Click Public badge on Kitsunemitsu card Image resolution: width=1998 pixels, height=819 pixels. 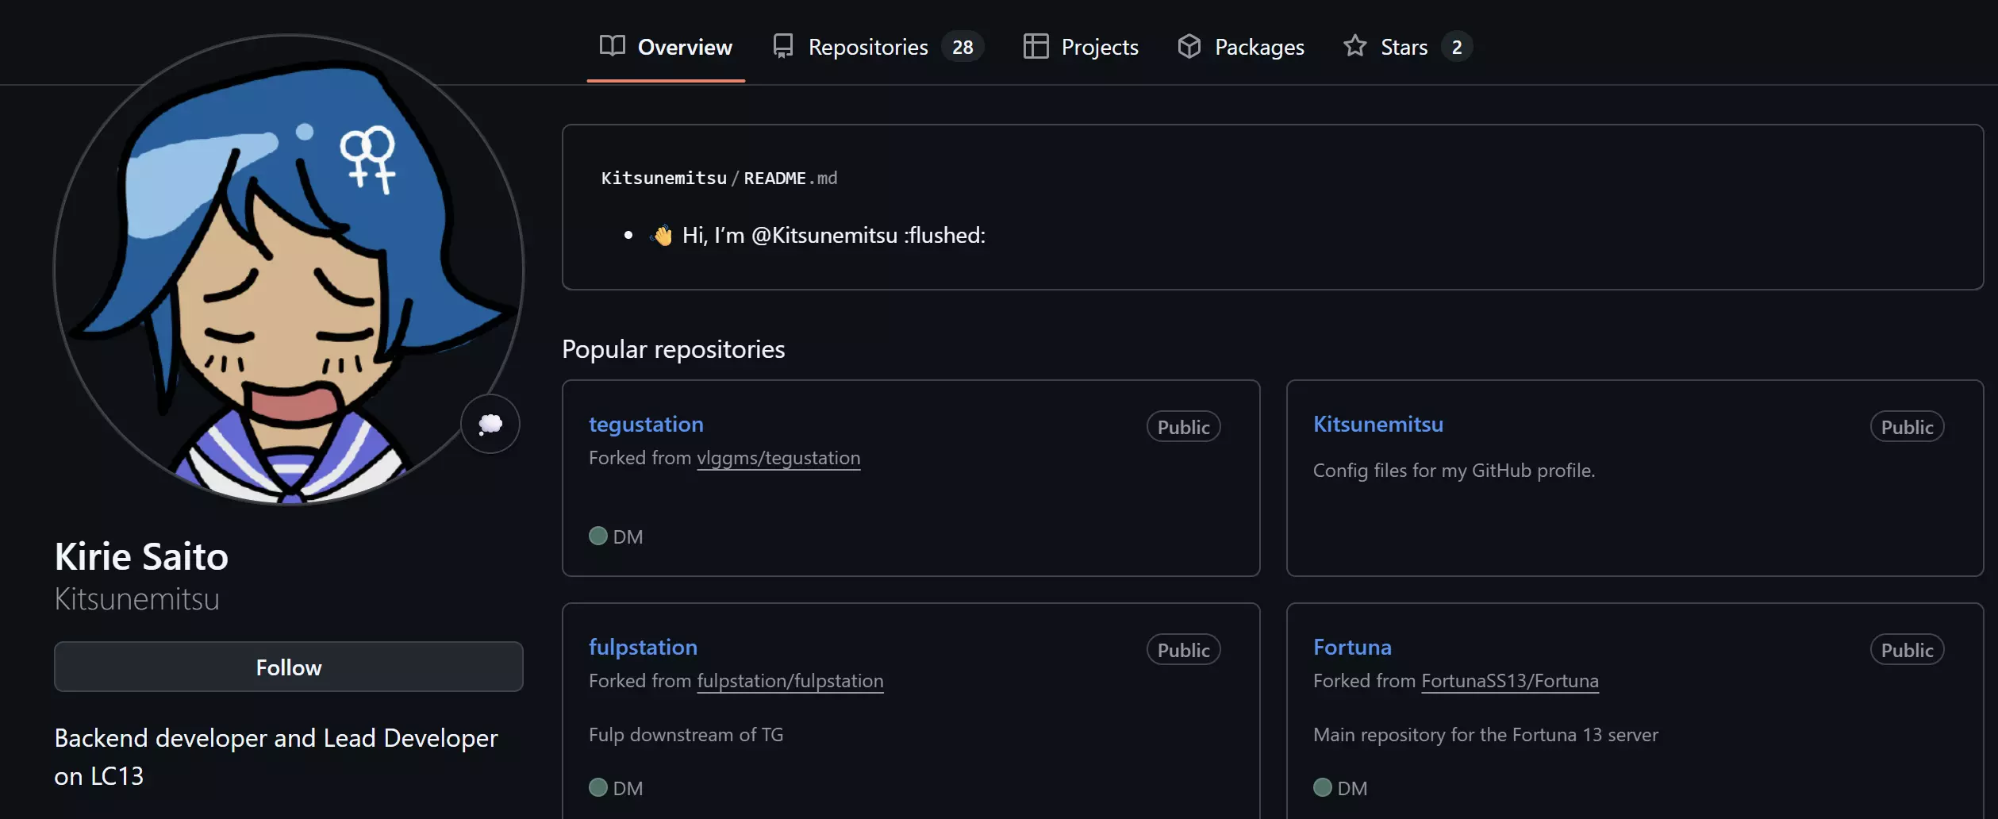point(1907,427)
